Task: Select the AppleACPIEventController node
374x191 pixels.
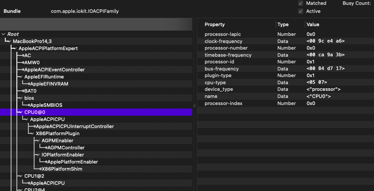Action: click(54, 70)
